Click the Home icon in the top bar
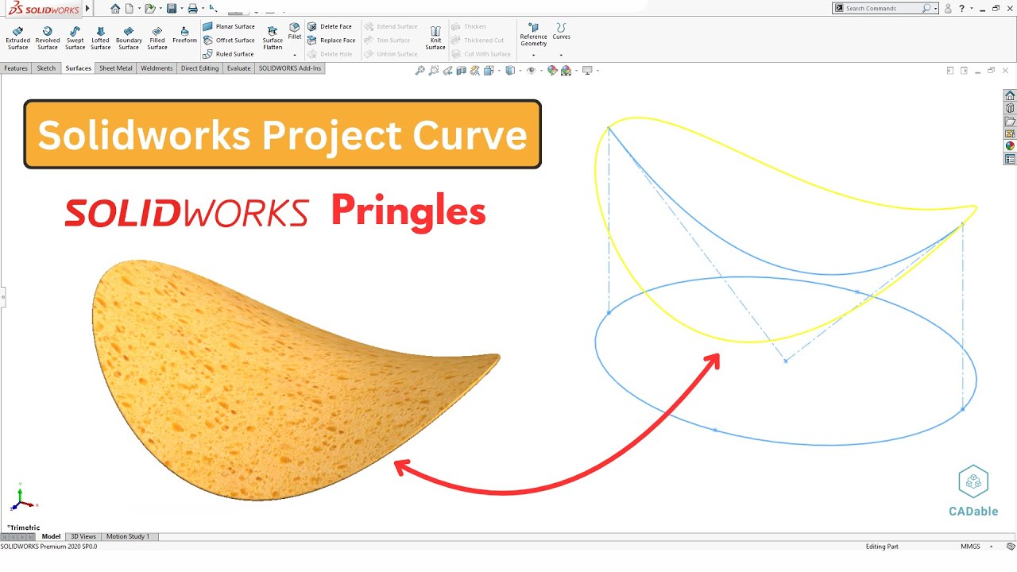1017x572 pixels. tap(115, 9)
